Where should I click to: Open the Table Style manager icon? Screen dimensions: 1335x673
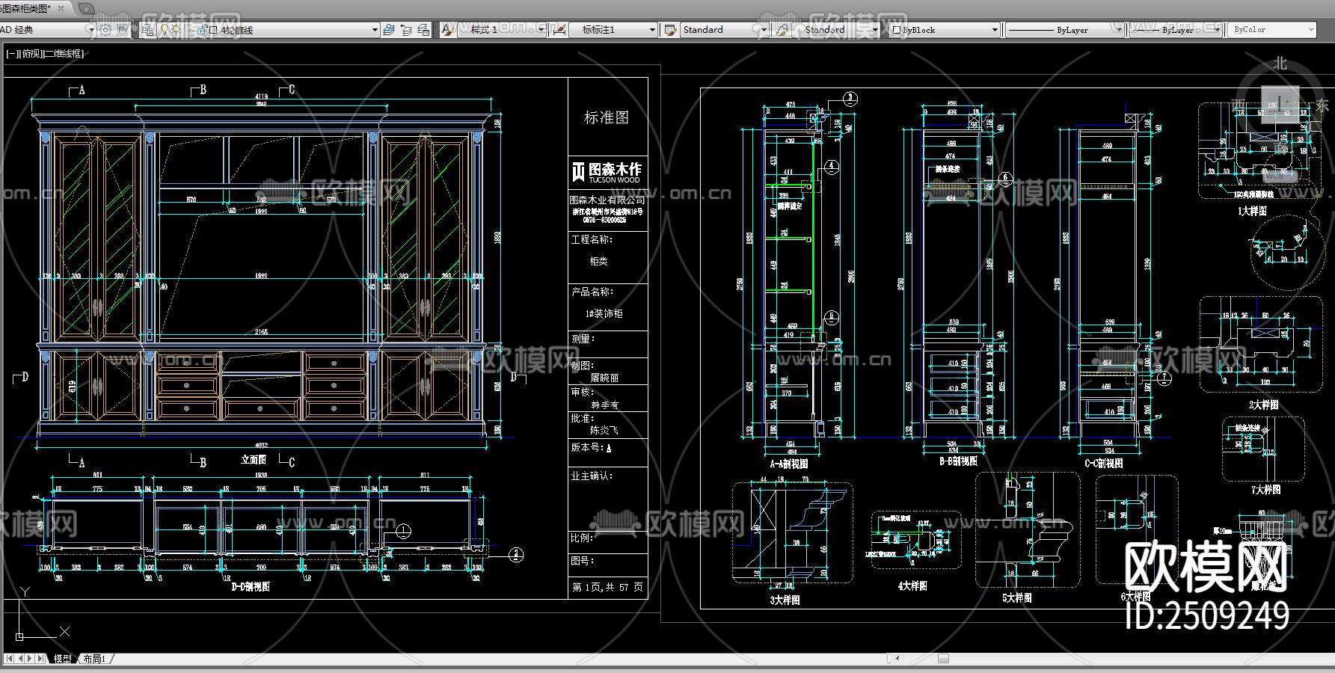click(669, 30)
